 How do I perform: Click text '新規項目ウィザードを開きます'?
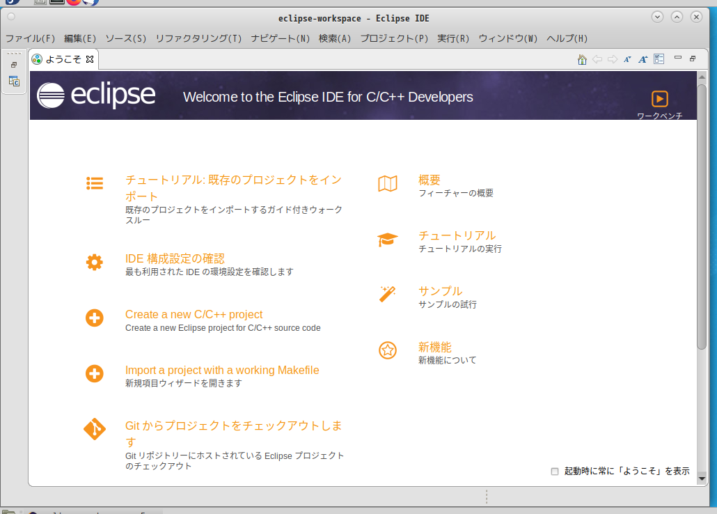click(x=184, y=384)
